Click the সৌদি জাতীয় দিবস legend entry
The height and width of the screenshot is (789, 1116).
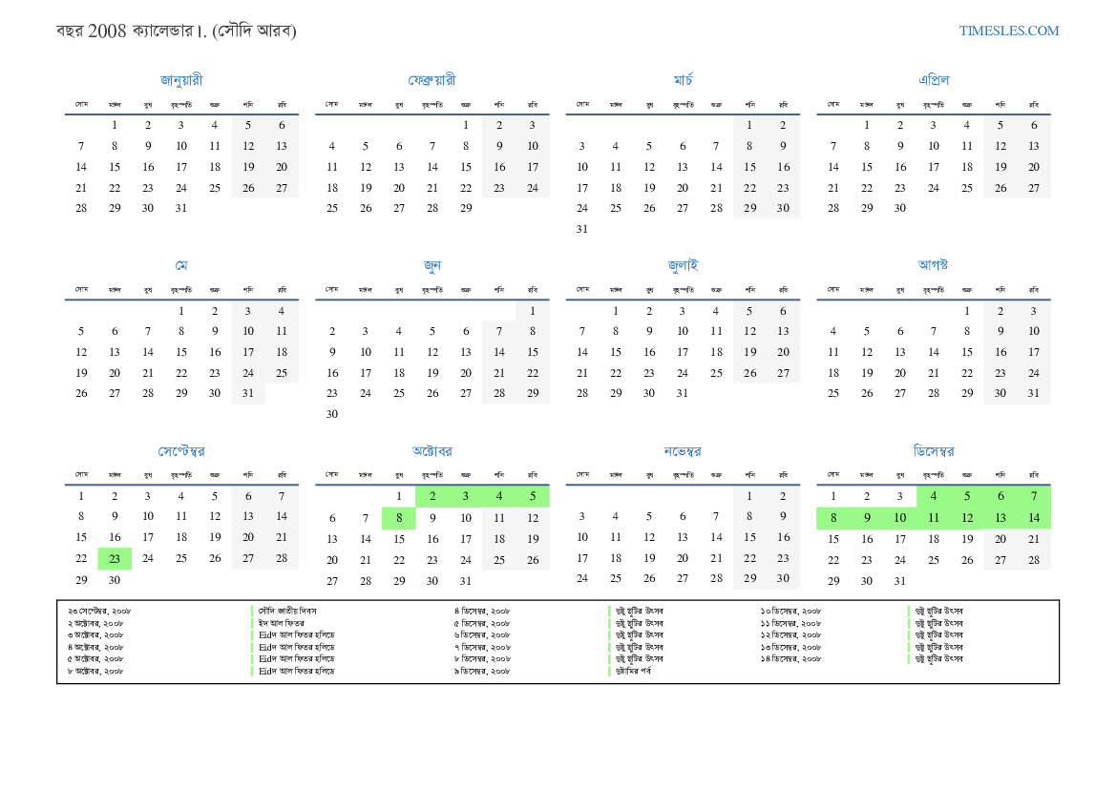click(287, 612)
